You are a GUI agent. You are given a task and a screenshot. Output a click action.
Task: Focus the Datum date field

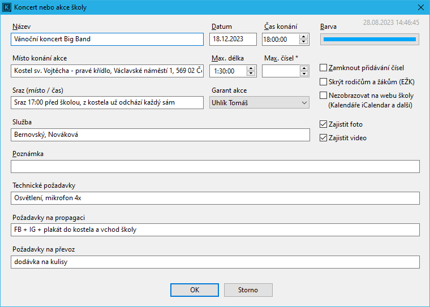coord(233,40)
